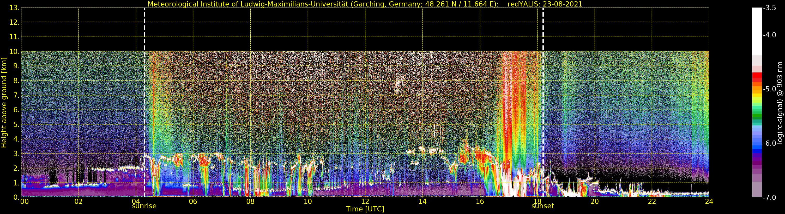785x214 pixels.
Task: Click the height tick label '8.'
Action: click(x=16, y=81)
